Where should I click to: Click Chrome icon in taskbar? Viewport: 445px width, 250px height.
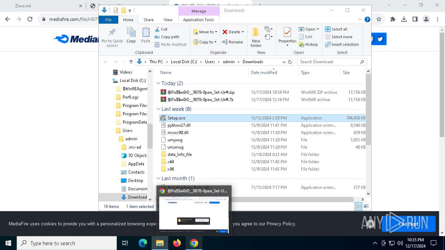[194, 243]
